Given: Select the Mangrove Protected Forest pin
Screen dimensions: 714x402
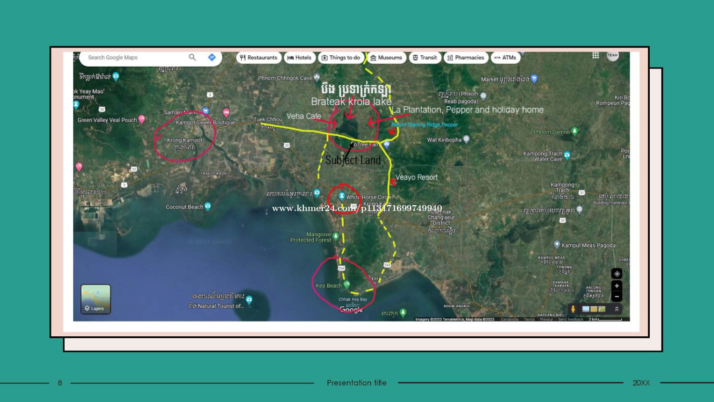Looking at the screenshot, I should pyautogui.click(x=336, y=236).
